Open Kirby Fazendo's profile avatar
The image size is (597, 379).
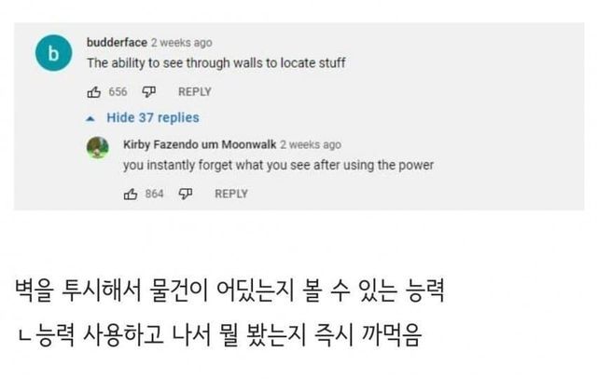[97, 147]
